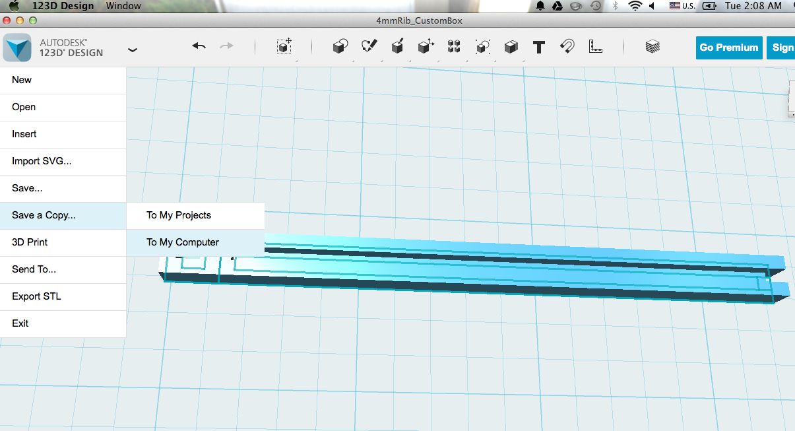The height and width of the screenshot is (431, 795).
Task: Choose Export STL menu entry
Action: 63,296
